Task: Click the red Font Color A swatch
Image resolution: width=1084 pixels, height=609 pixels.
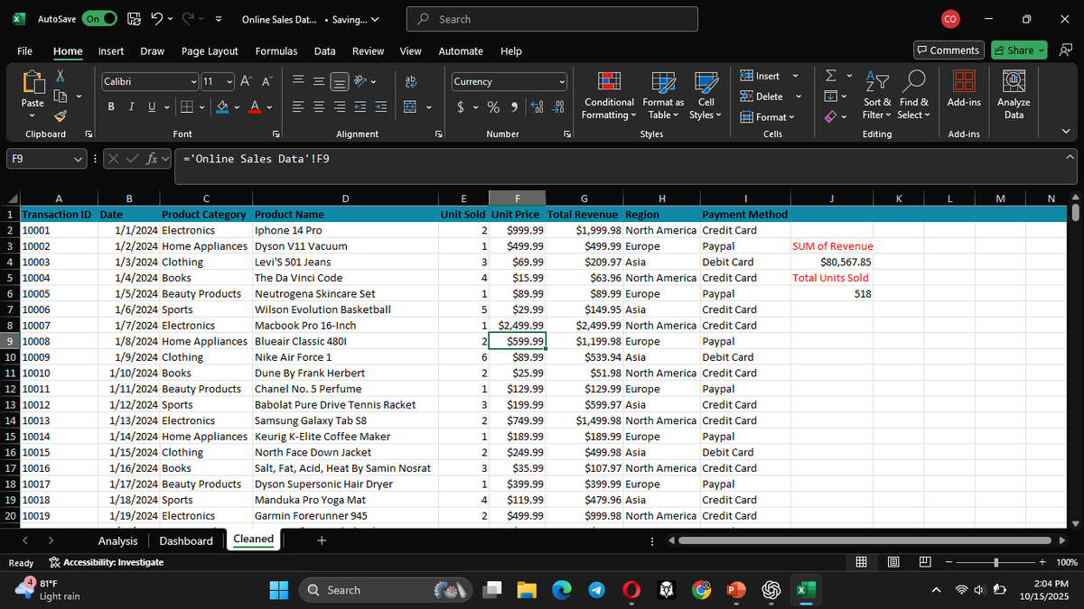Action: (256, 107)
